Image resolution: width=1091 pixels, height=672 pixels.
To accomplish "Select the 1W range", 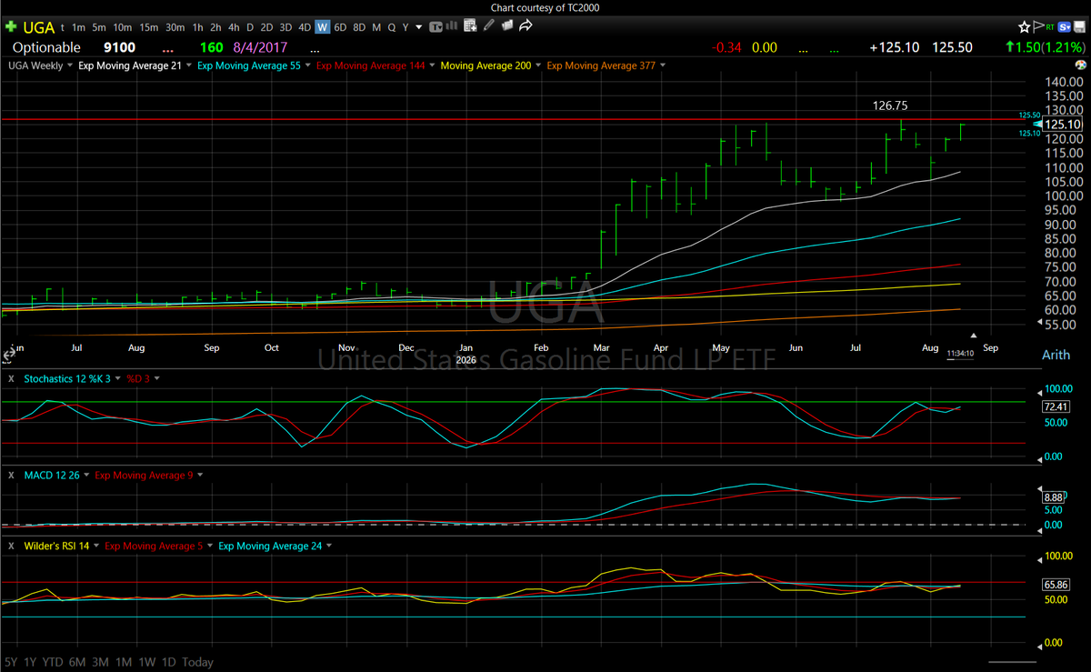I will pos(147,662).
